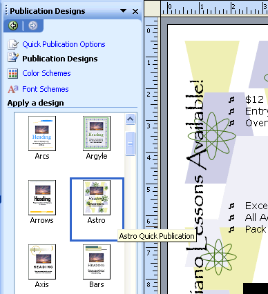The image size is (268, 294).
Task: Click the Color Schemes grid icon
Action: coord(13,74)
